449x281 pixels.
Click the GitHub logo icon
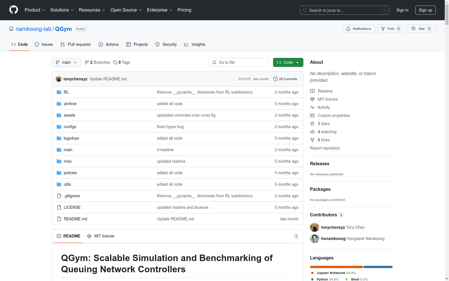pyautogui.click(x=13, y=10)
